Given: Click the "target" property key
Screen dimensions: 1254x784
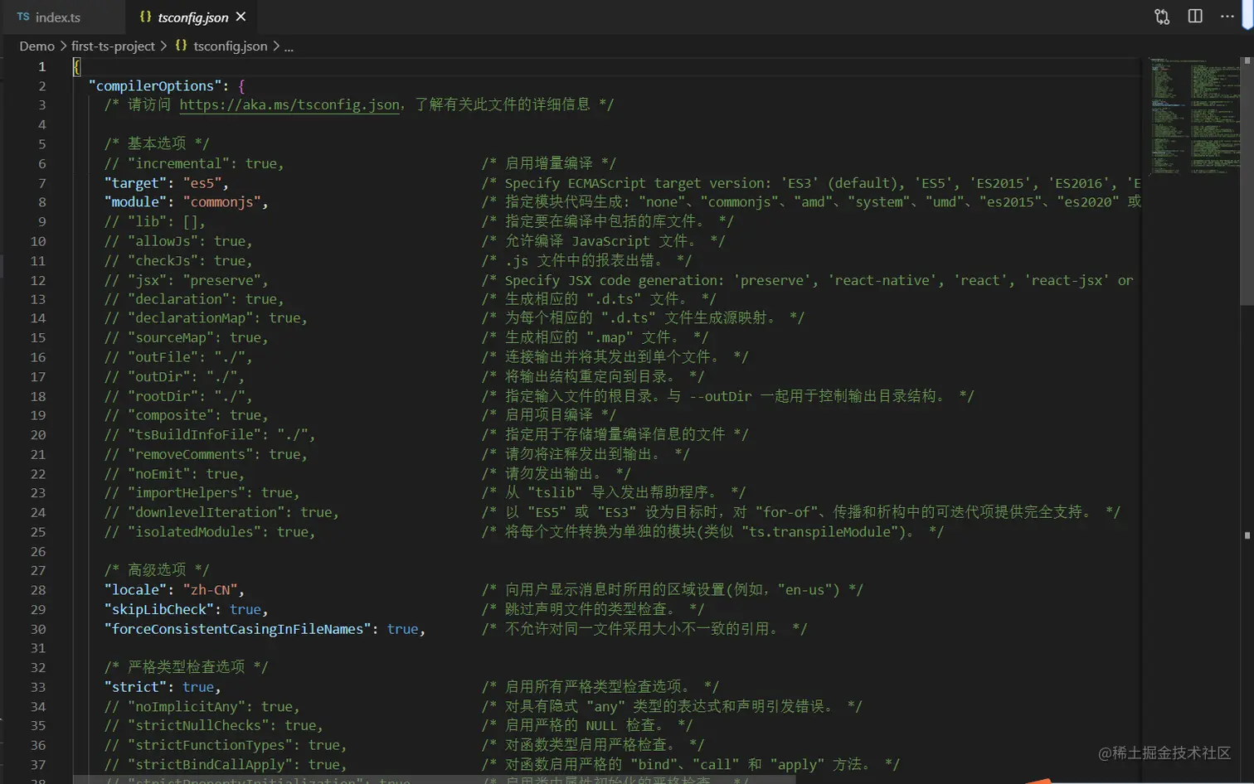Looking at the screenshot, I should tap(135, 183).
